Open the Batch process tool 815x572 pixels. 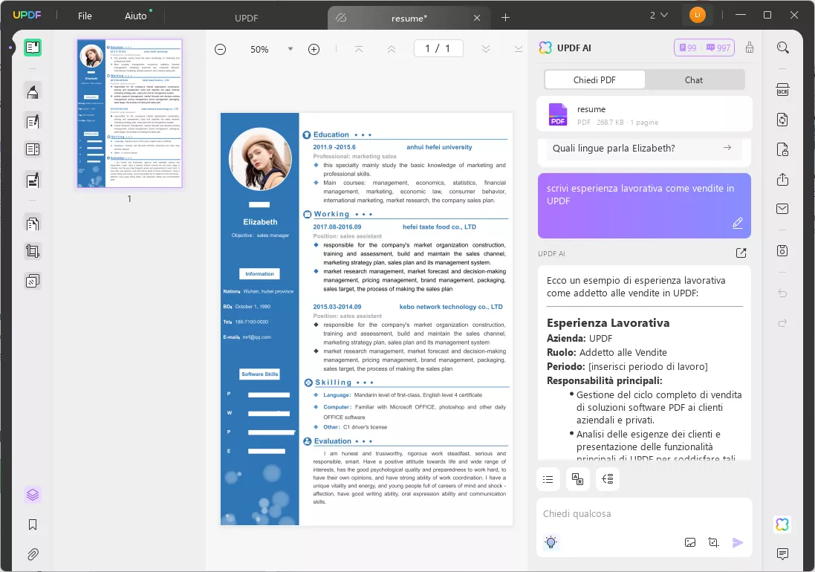[33, 281]
